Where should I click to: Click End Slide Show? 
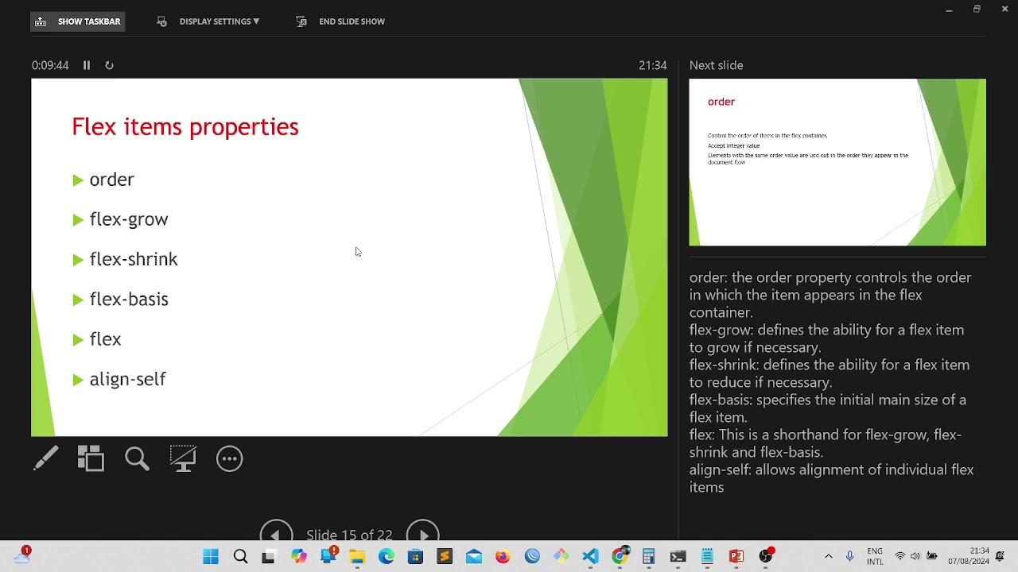pyautogui.click(x=340, y=21)
